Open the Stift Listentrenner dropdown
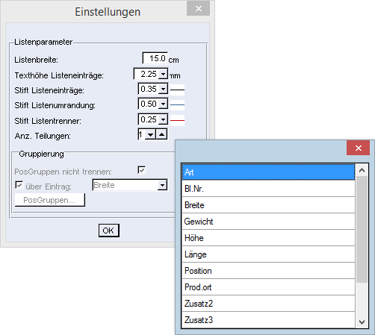 pos(163,119)
